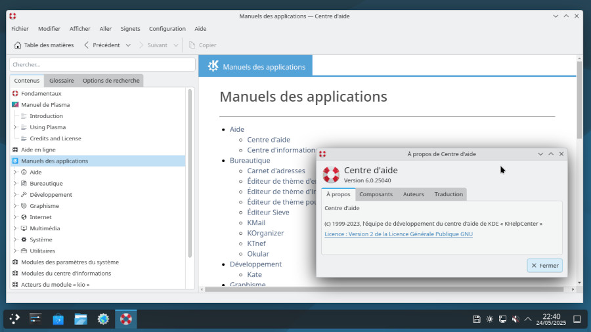The image size is (591, 332).
Task: Expand the Internet tree node
Action: coord(15,217)
